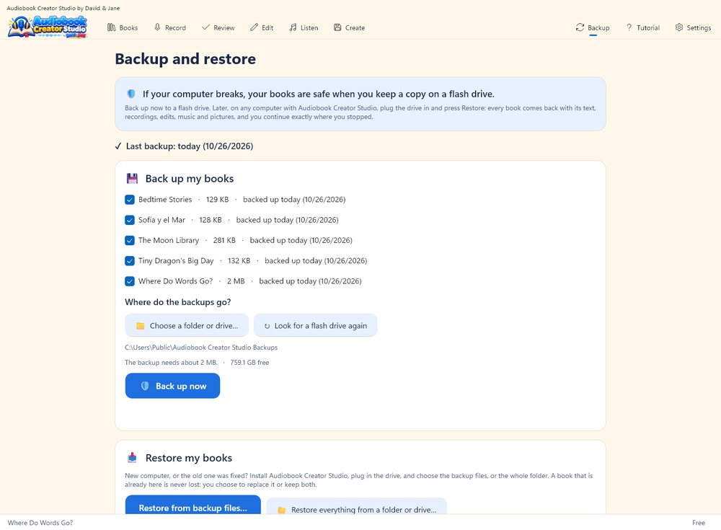
Task: Click the restore icon beside Restore my books
Action: (x=133, y=458)
